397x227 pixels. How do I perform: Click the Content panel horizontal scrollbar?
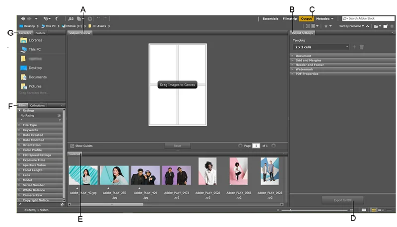coord(111,205)
